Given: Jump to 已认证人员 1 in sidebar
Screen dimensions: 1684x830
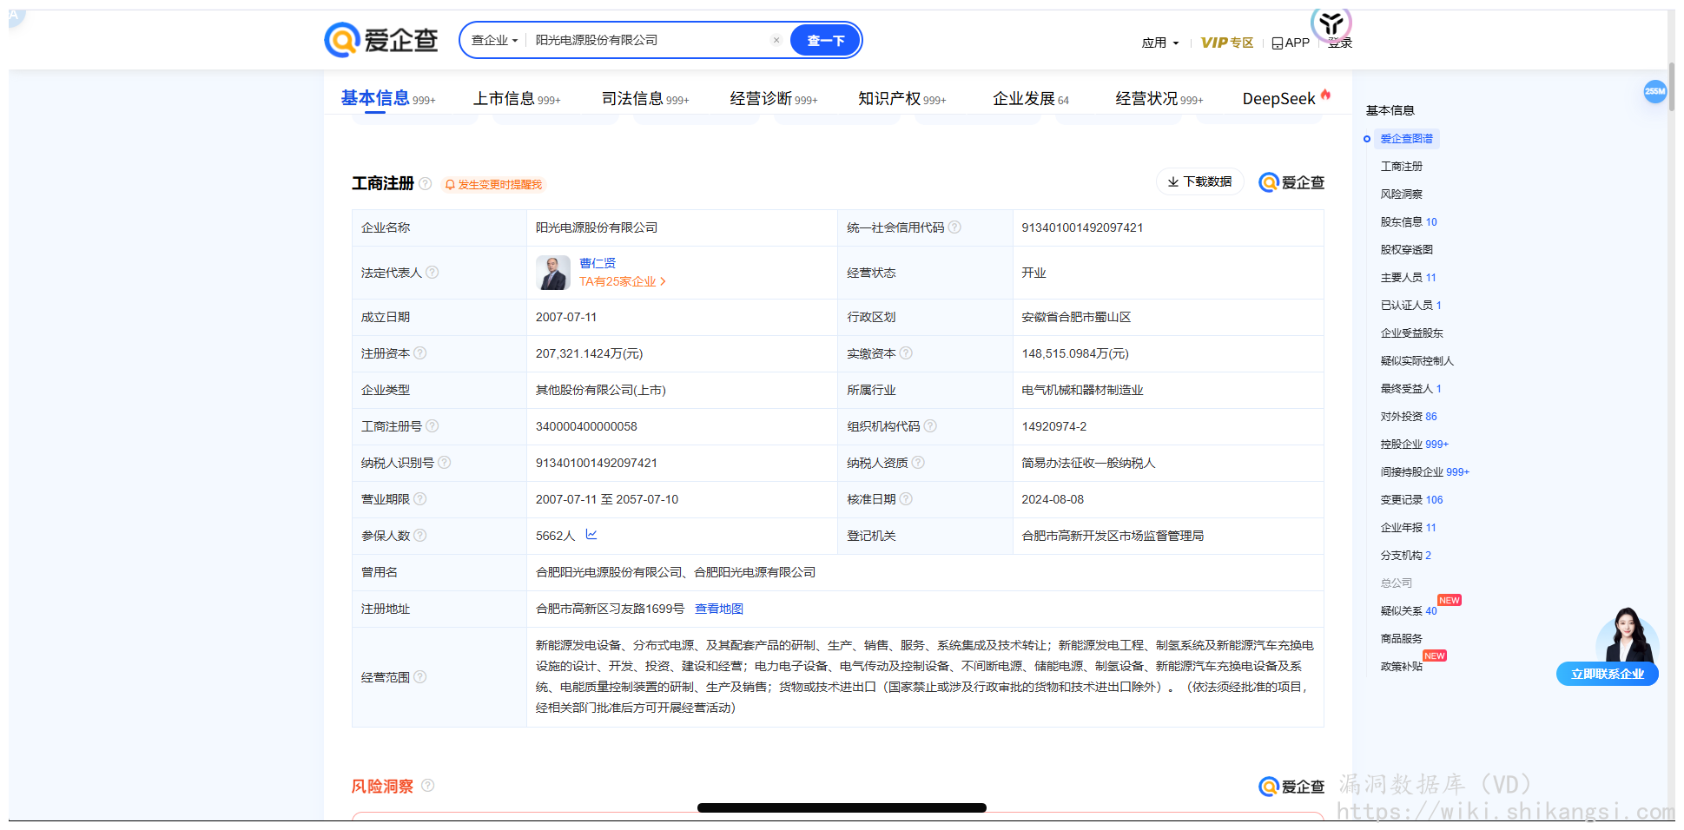Looking at the screenshot, I should pyautogui.click(x=1411, y=305).
